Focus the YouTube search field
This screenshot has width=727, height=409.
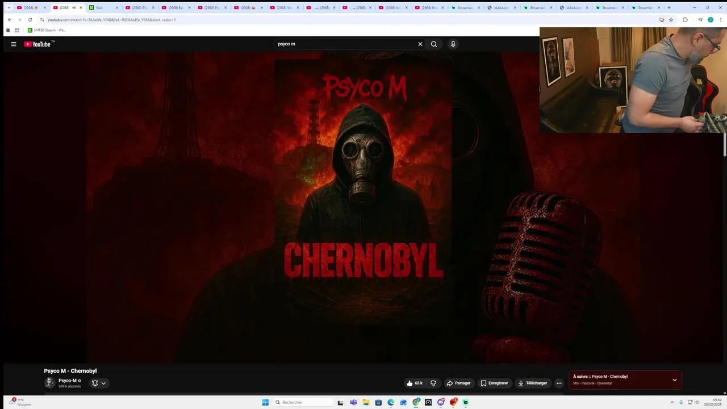click(x=345, y=44)
